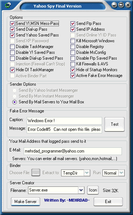
Task: Click the Size: 32K label
Action: click(x=110, y=190)
